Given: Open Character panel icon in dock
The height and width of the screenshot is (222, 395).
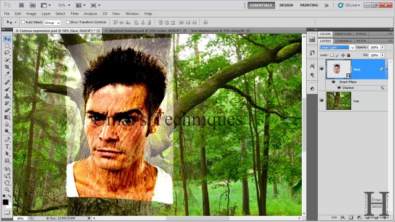Looking at the screenshot, I should 312,66.
